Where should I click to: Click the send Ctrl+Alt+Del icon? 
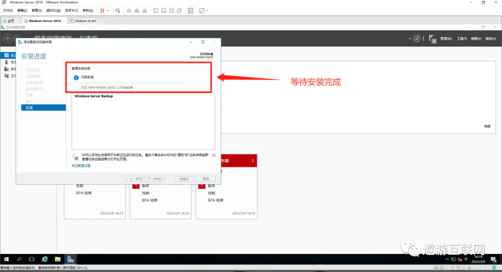[x=118, y=10]
